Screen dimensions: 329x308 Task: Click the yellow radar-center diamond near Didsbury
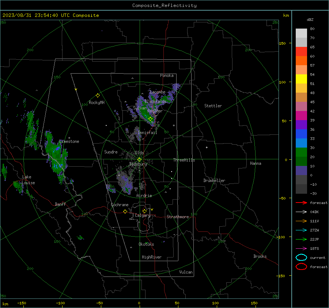point(139,160)
